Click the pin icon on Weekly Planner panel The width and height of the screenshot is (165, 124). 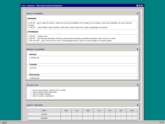pyautogui.click(x=137, y=49)
